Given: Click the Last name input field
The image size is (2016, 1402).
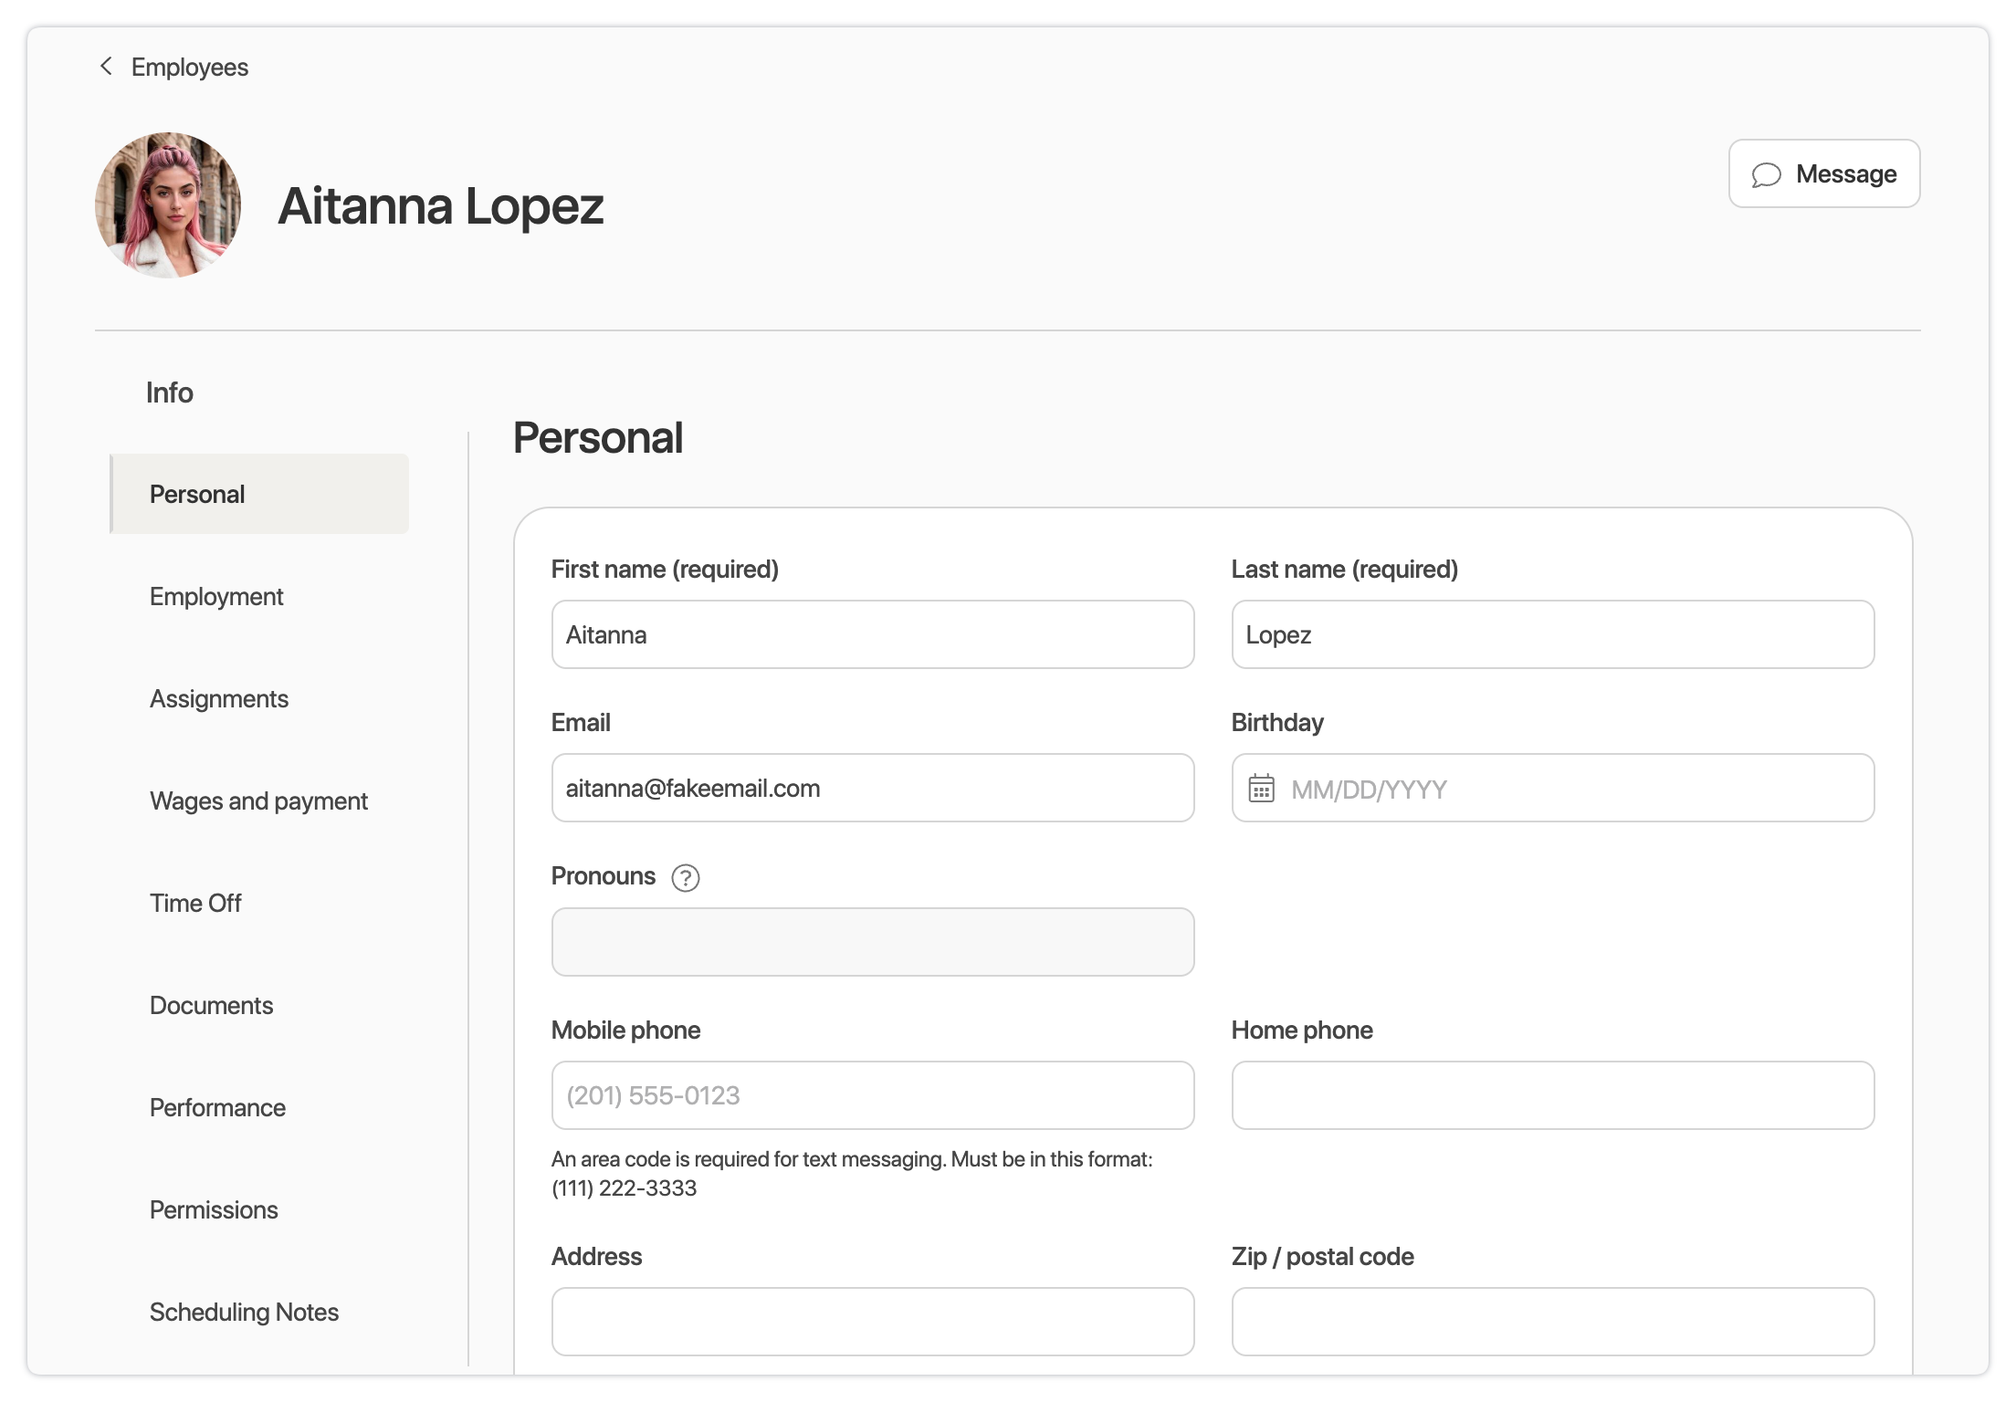Looking at the screenshot, I should click(1552, 635).
